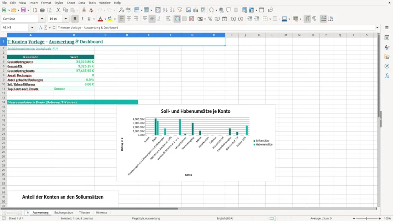This screenshot has height=221, width=393.
Task: Toggle AutoFilter
Action: (x=180, y=10)
